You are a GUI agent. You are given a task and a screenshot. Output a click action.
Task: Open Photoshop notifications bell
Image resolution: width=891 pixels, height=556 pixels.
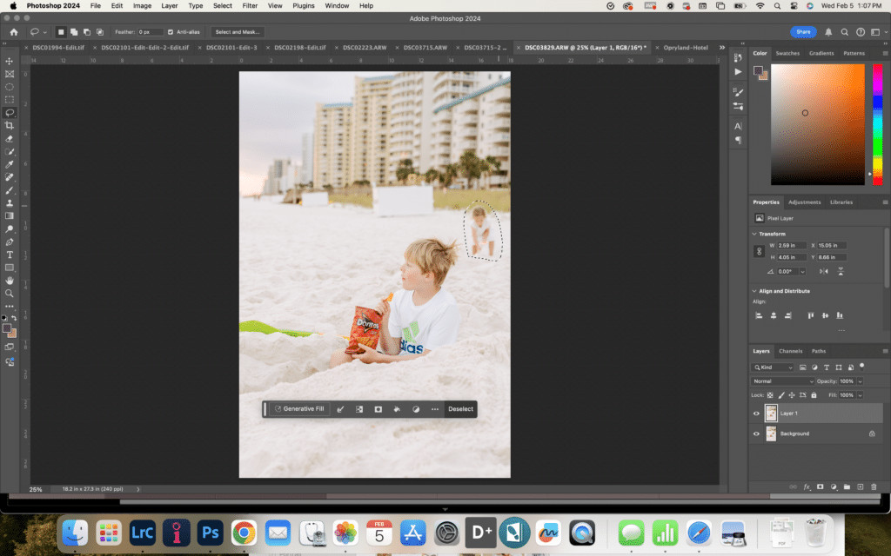tap(828, 32)
